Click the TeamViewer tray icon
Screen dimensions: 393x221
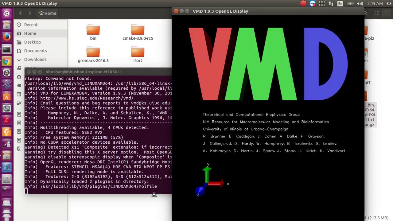(x=313, y=4)
